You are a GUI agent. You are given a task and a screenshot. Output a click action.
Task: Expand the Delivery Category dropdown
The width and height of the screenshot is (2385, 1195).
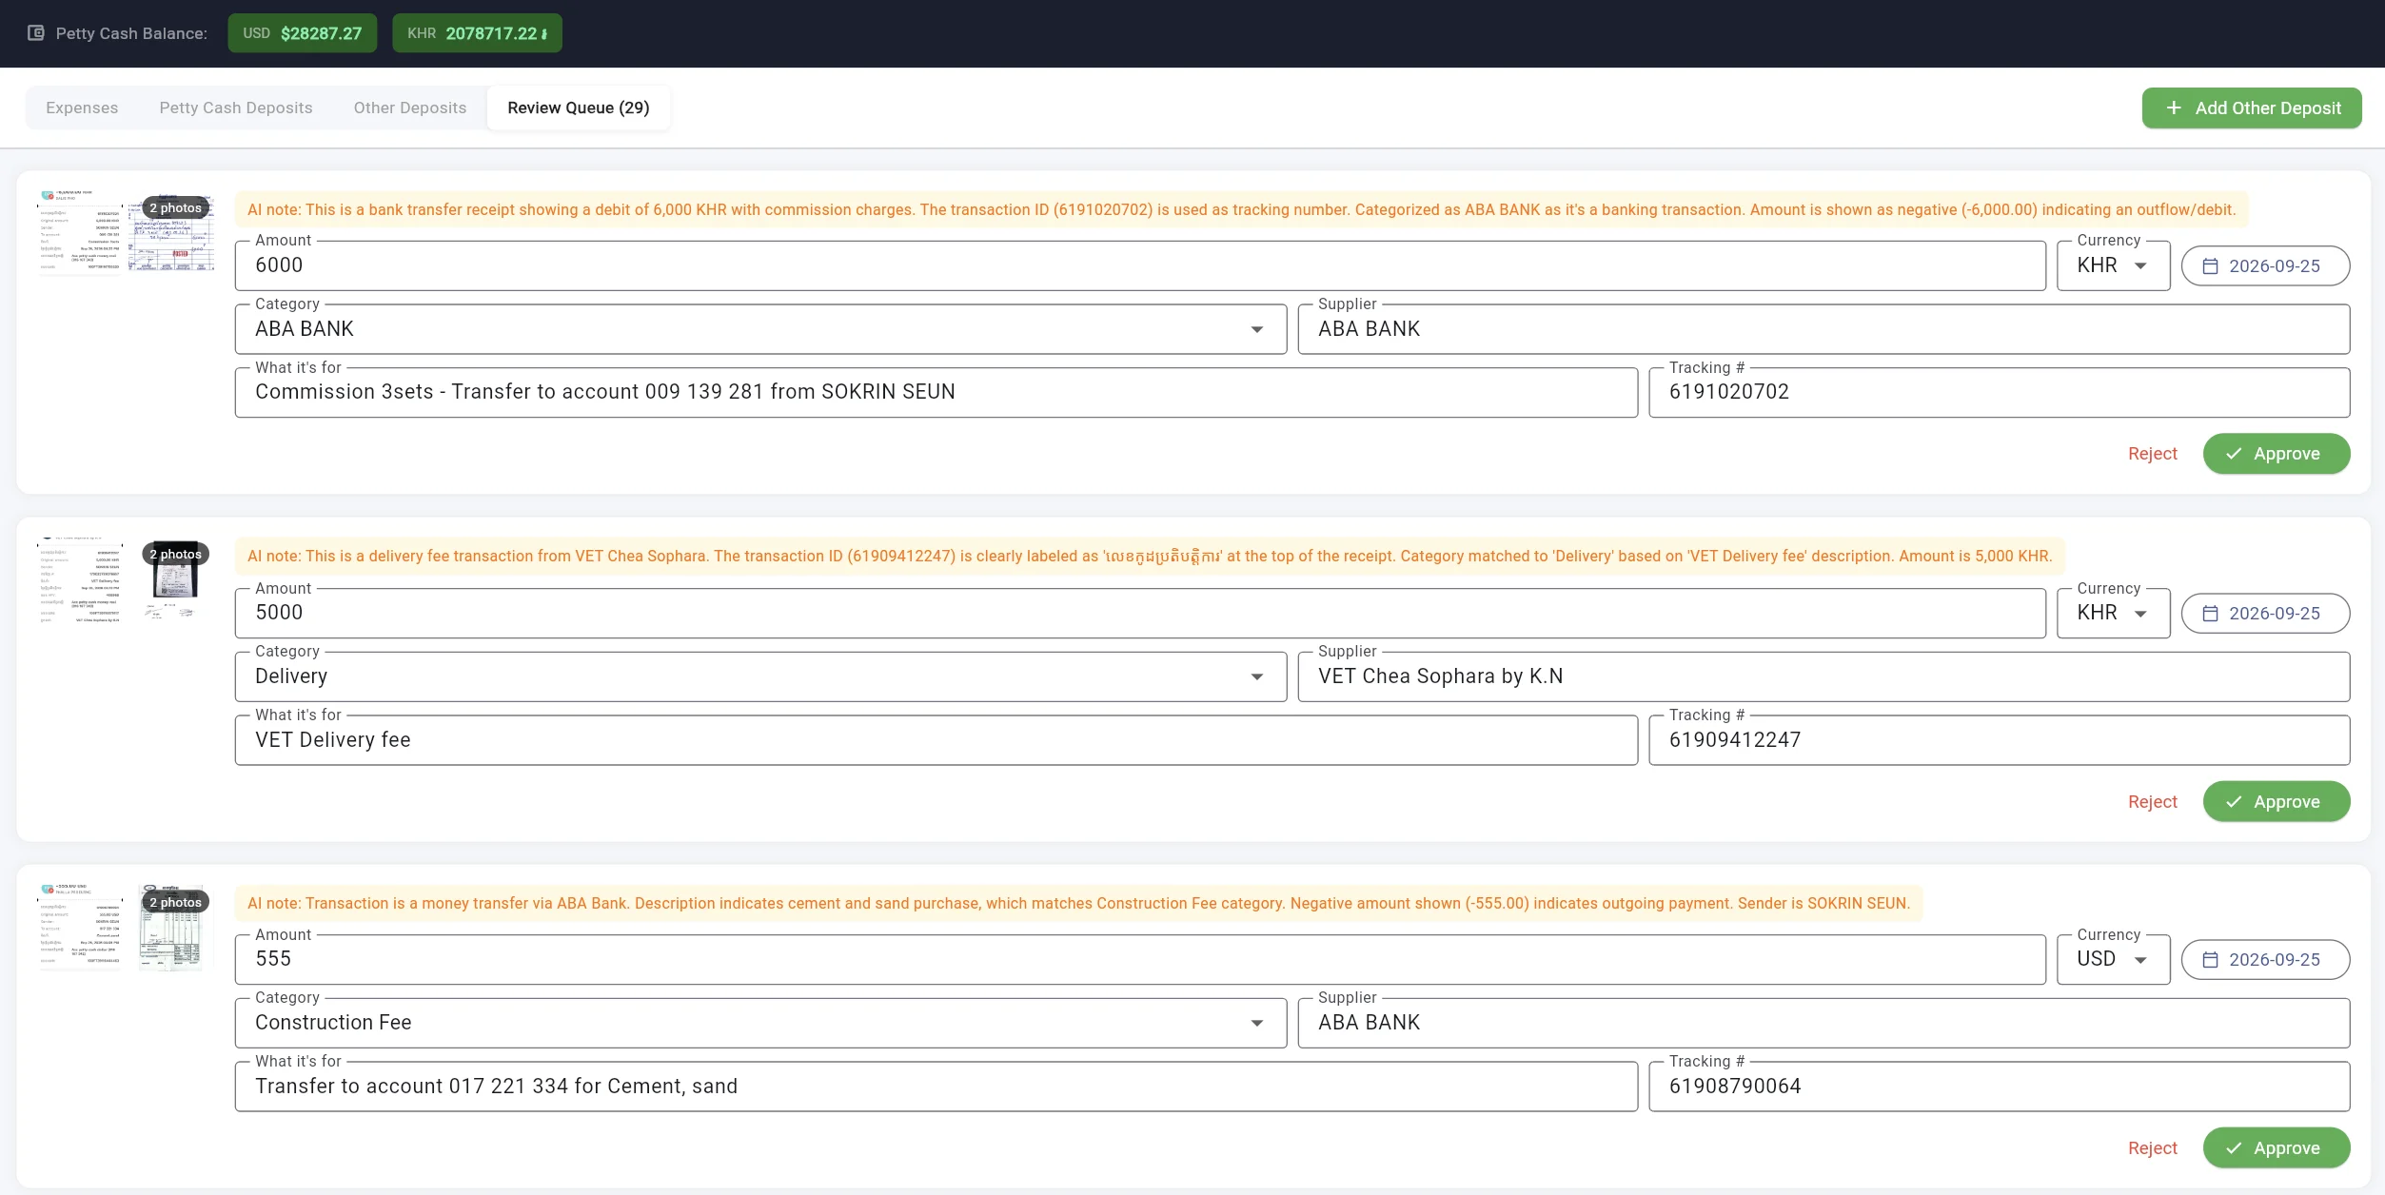[760, 676]
